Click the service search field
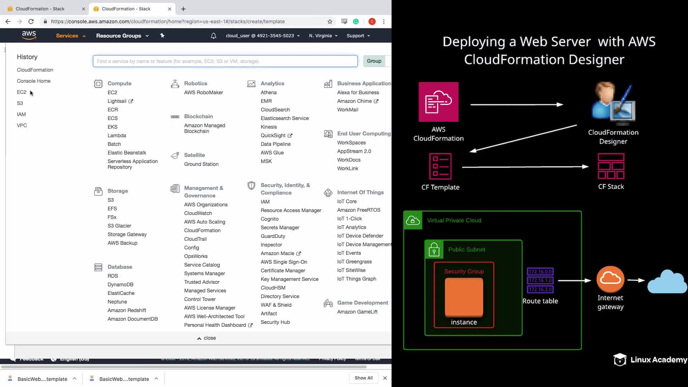 (x=225, y=61)
